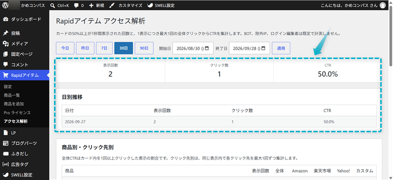Click the 商品 column header

click(69, 171)
